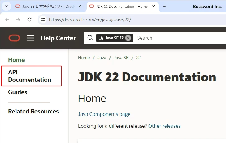Open Related Resources in sidebar
Image resolution: width=226 pixels, height=143 pixels.
click(34, 111)
